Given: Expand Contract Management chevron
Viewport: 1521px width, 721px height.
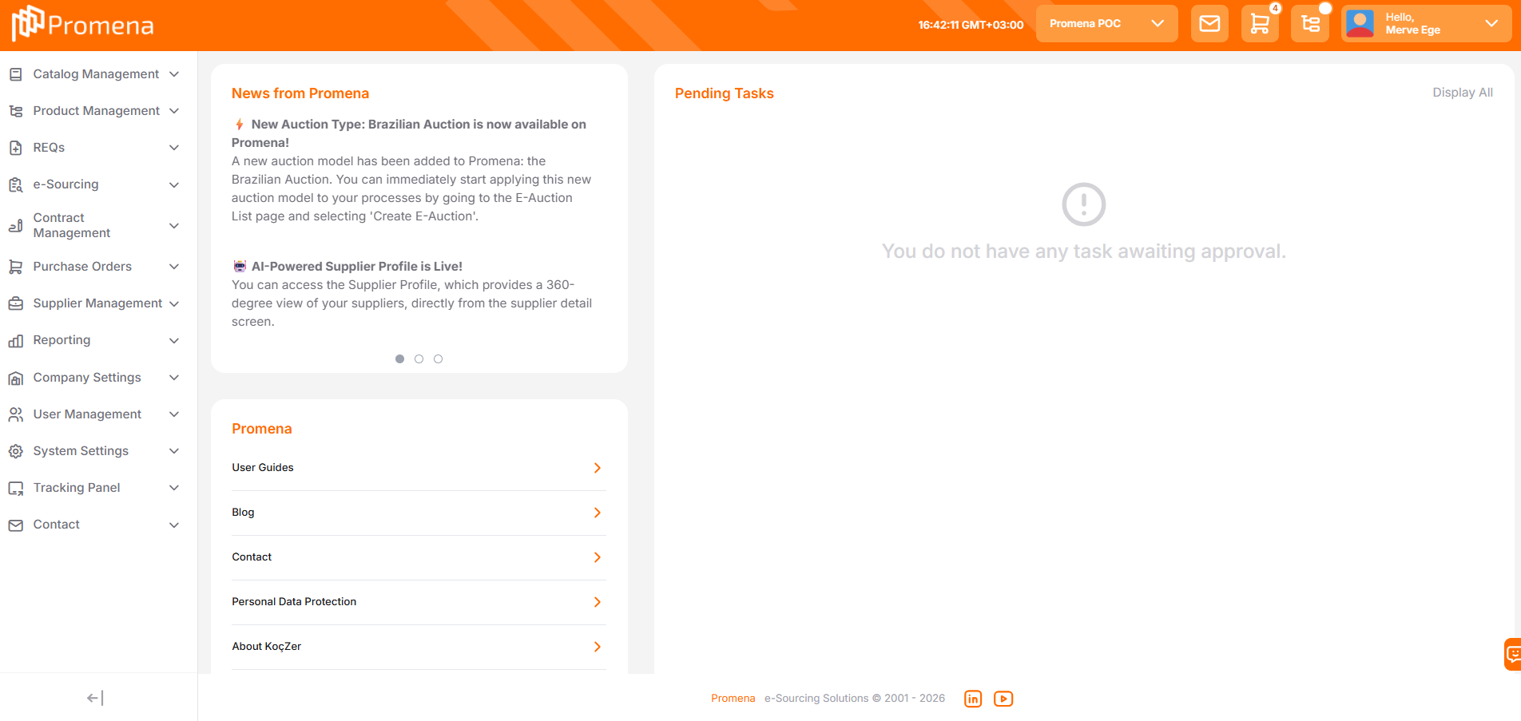Looking at the screenshot, I should pos(174,225).
